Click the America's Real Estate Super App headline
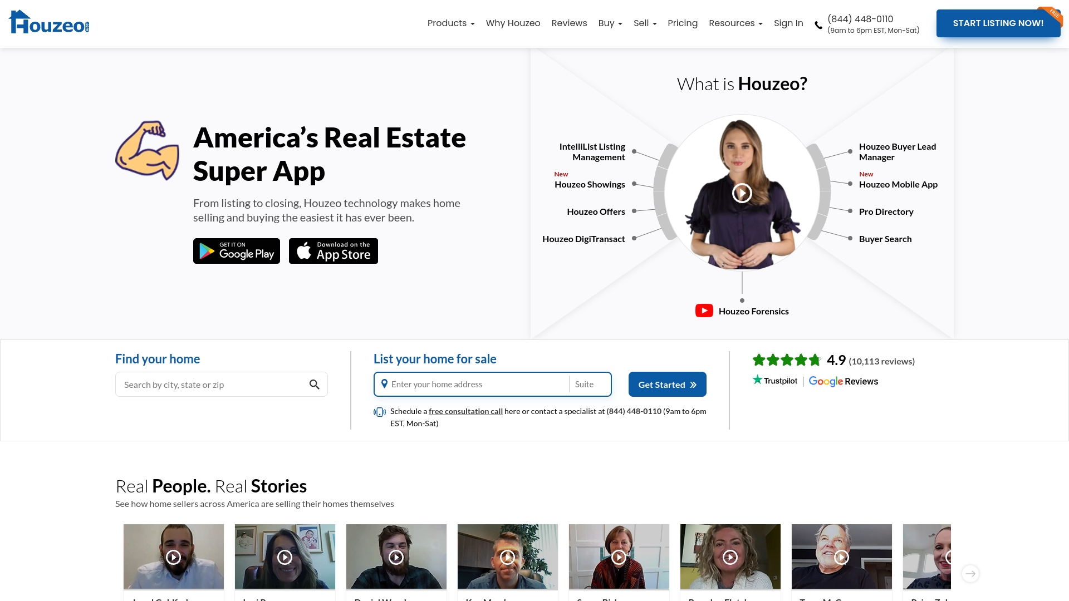 point(330,154)
